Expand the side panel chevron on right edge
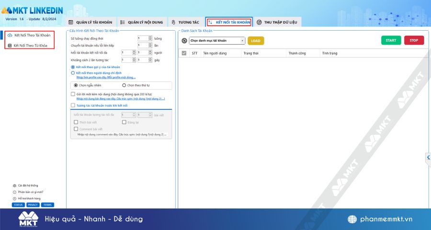Viewport: 431px width, 230px height. 428,158
